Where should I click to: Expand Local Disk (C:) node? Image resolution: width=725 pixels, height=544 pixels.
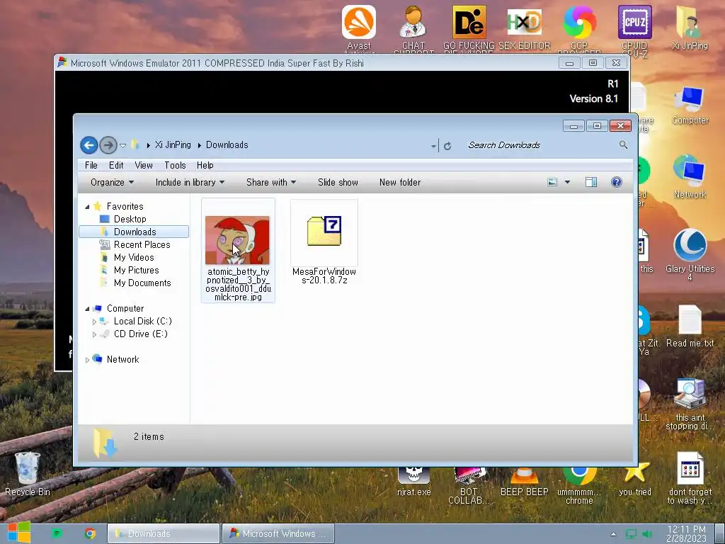pos(94,322)
